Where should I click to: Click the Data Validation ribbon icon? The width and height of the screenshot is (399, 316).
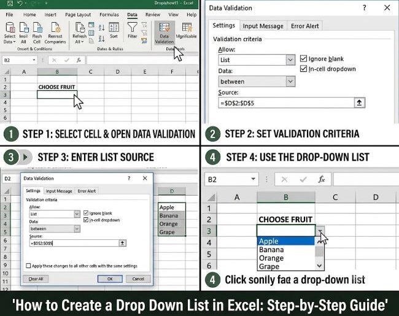tap(165, 33)
